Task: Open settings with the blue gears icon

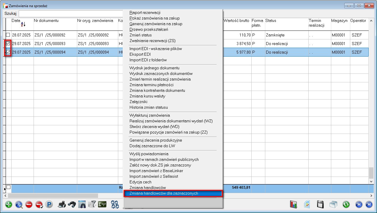Action: (x=115, y=204)
